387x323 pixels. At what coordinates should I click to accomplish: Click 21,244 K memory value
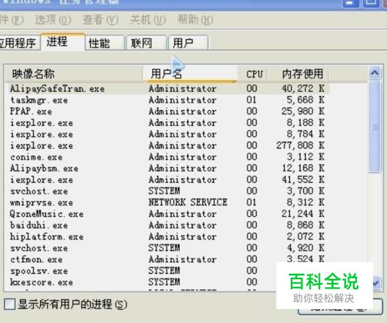(x=303, y=214)
